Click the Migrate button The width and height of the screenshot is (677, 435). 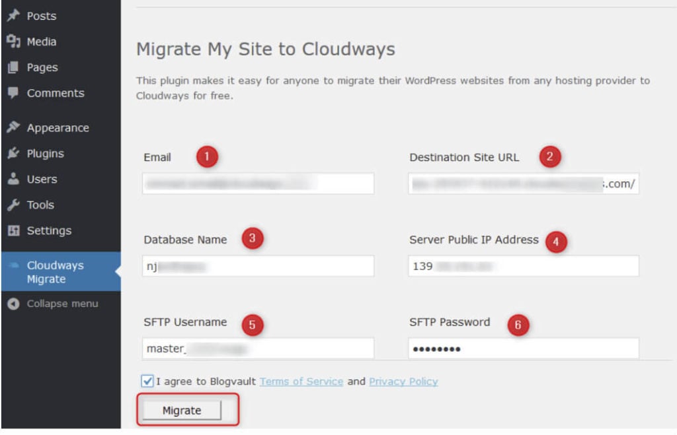(182, 411)
